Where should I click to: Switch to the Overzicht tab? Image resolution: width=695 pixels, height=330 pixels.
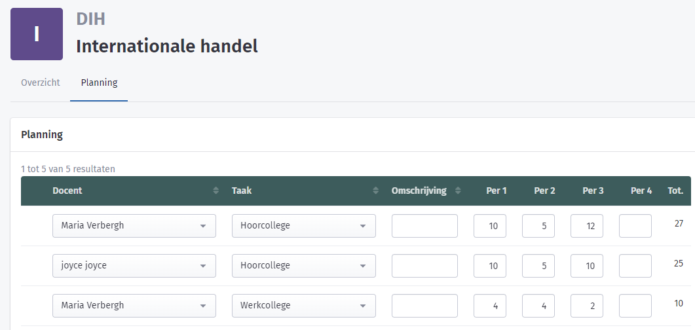click(x=41, y=83)
